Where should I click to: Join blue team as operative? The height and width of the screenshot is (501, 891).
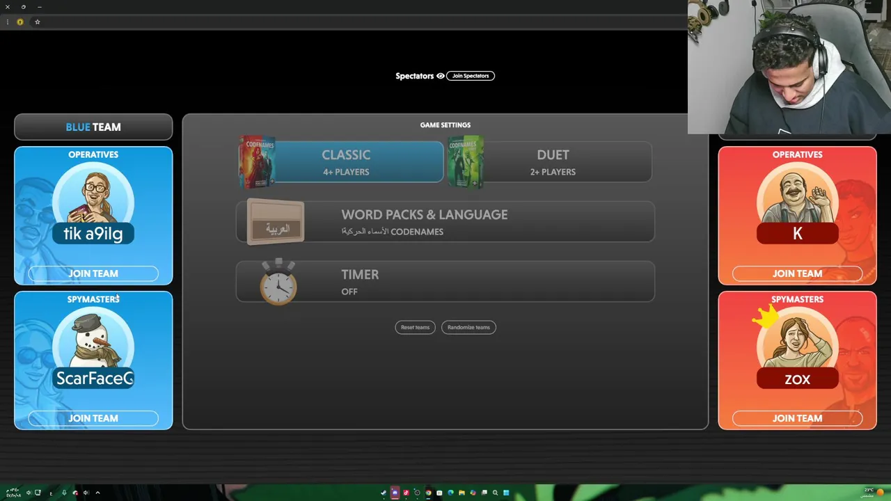pyautogui.click(x=93, y=273)
